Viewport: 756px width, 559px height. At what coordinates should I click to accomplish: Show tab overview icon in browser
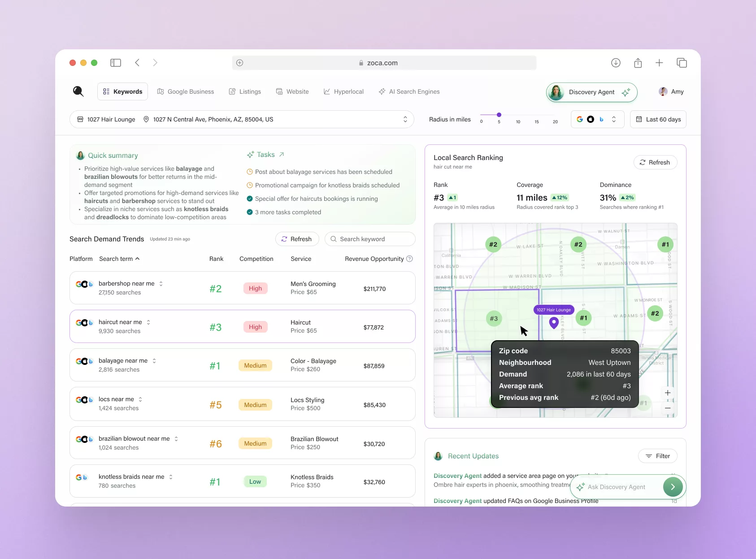click(x=682, y=63)
